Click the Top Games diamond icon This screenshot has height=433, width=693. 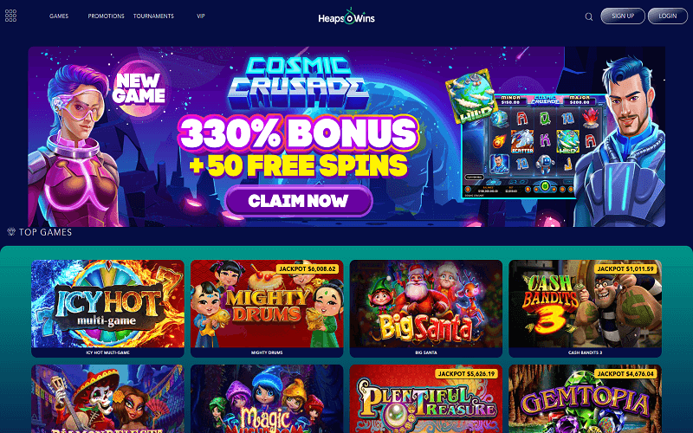(11, 232)
